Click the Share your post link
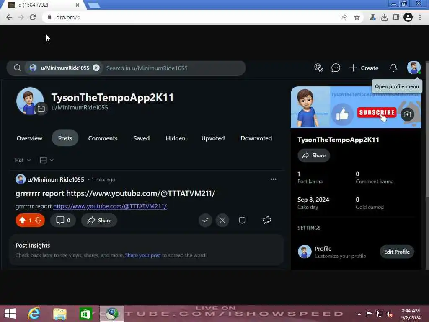Viewport: 429px width, 322px height. tap(143, 255)
